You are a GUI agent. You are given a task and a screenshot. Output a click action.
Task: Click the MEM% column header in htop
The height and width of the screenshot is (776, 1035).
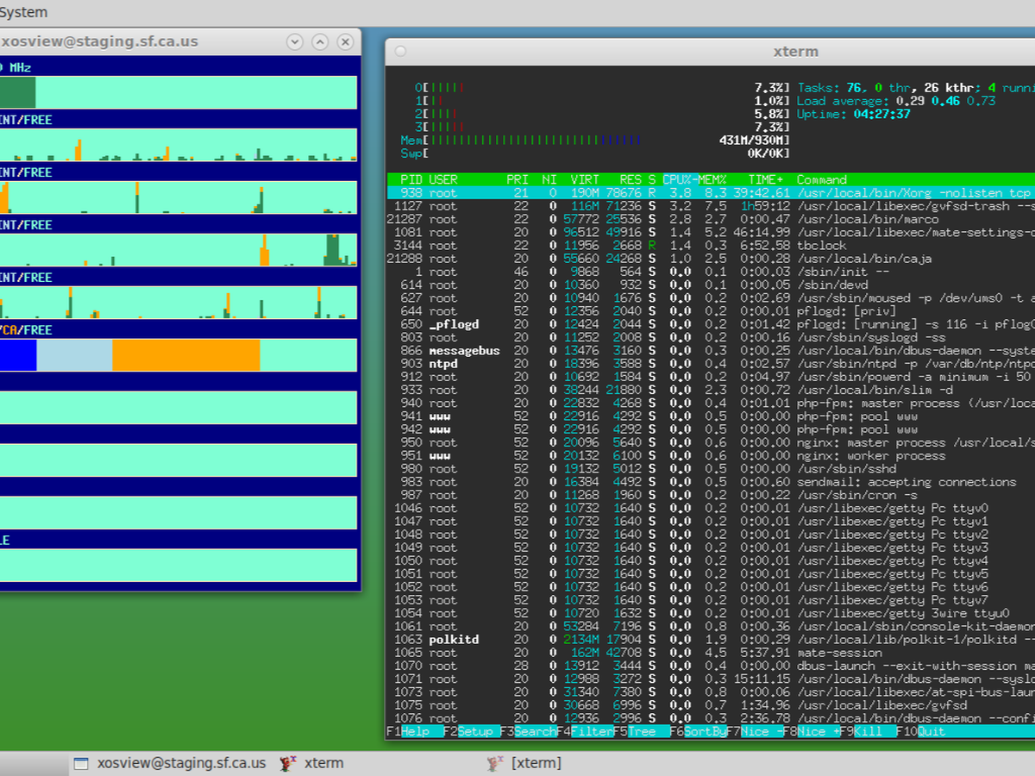pyautogui.click(x=714, y=179)
